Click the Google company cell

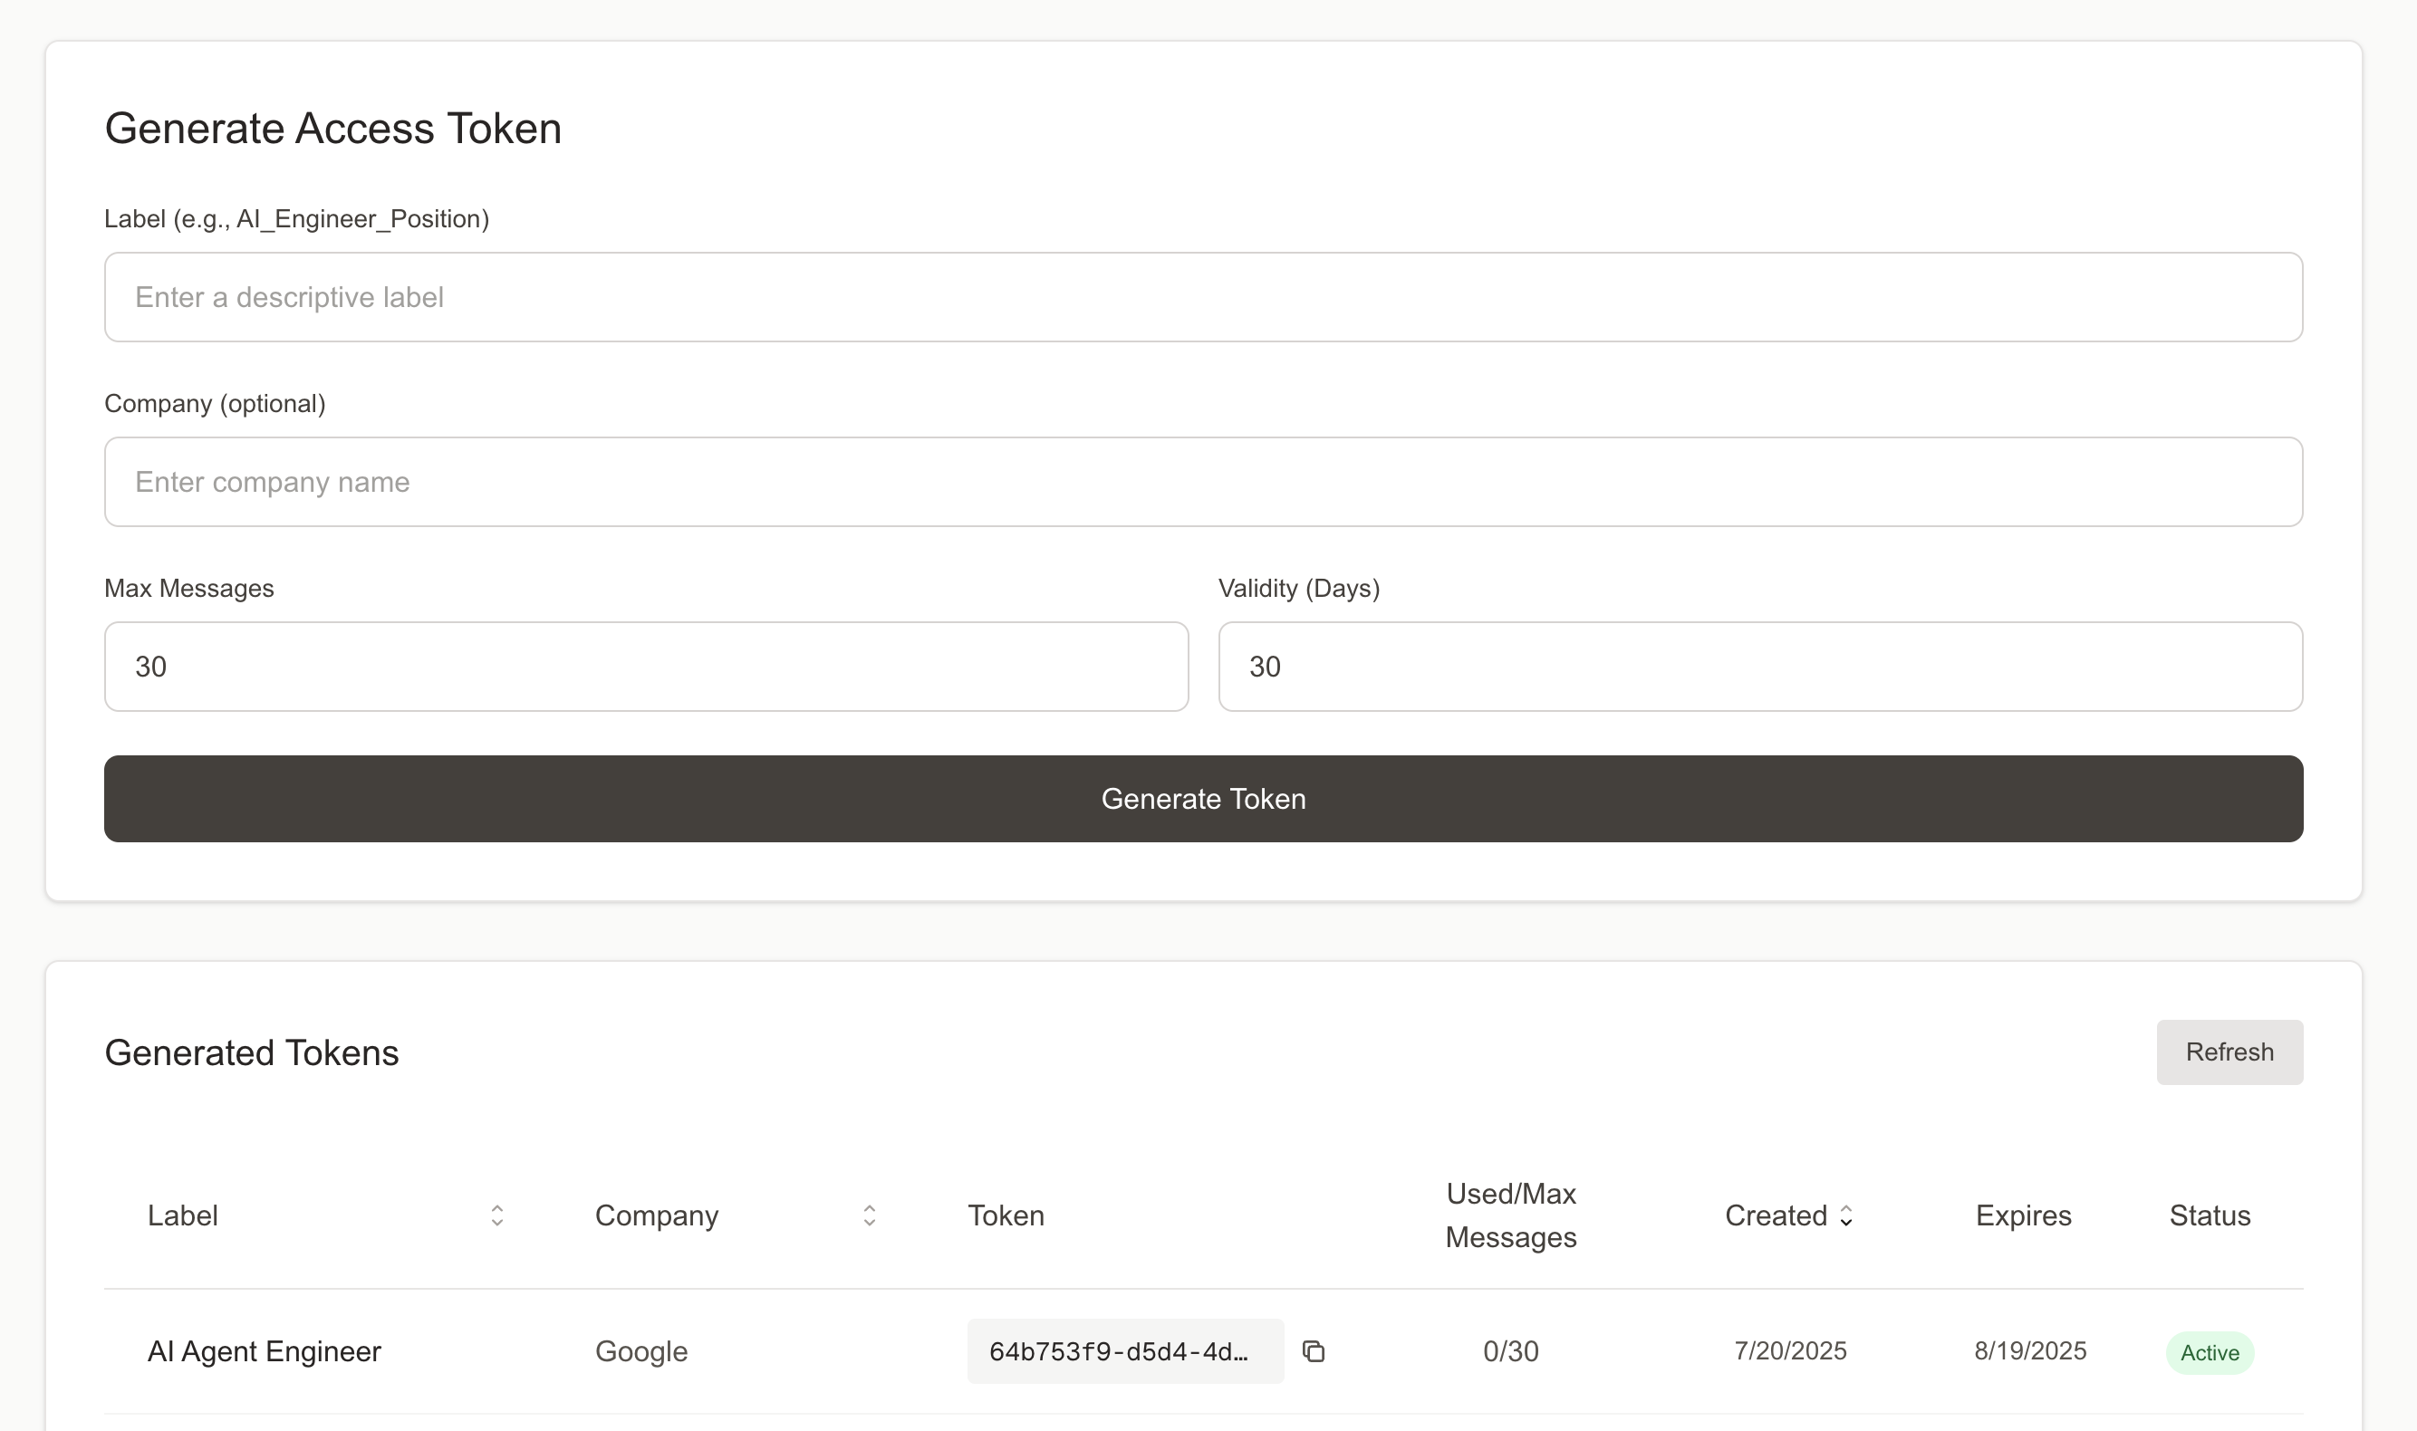[x=641, y=1351]
